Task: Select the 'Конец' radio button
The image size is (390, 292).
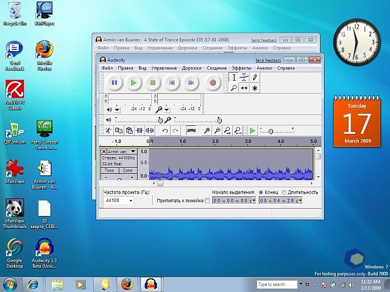Action: point(261,192)
